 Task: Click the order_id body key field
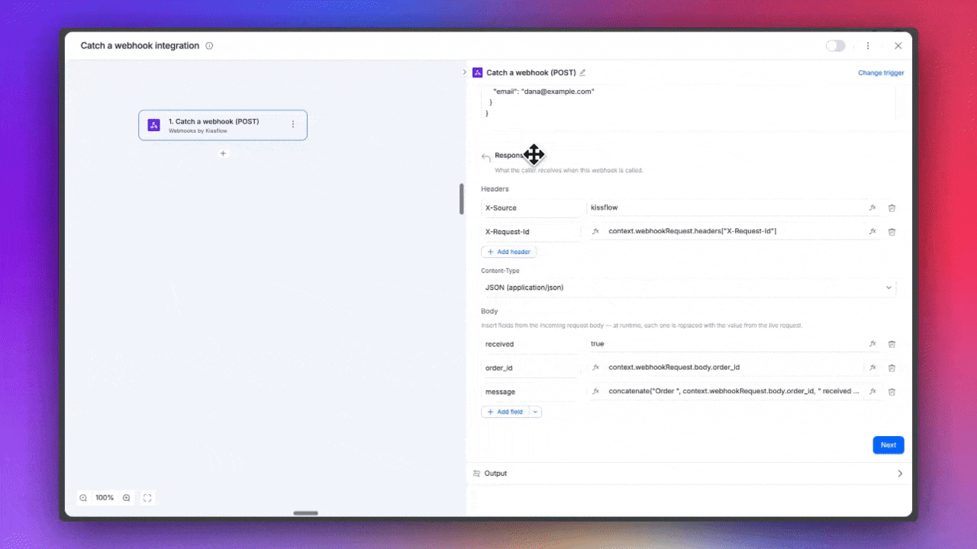[530, 368]
